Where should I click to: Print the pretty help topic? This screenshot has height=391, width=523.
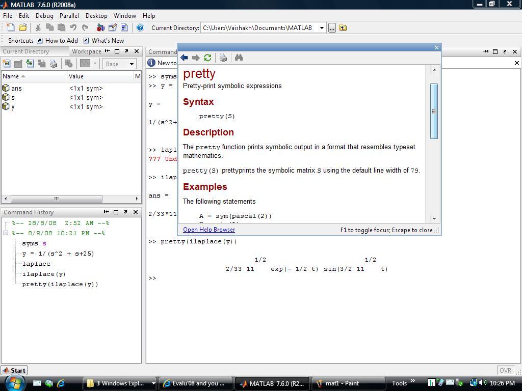pos(223,57)
